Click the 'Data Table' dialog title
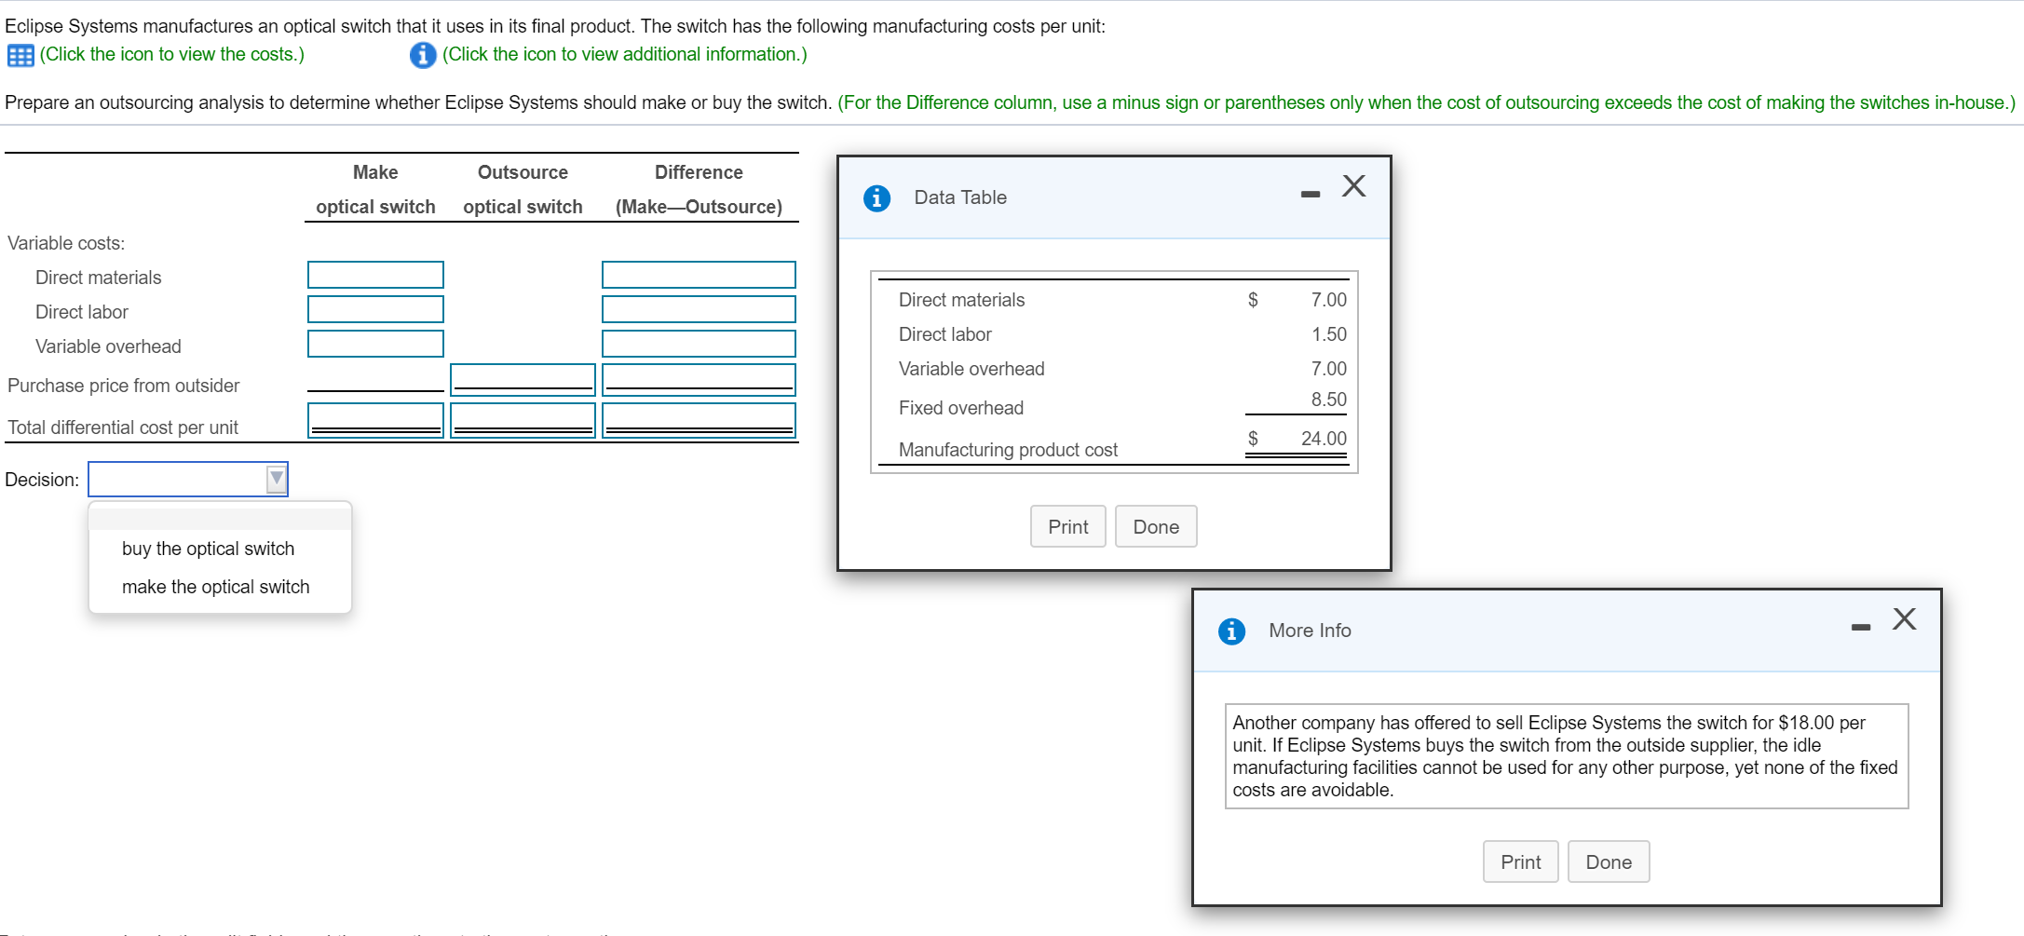 coord(960,197)
